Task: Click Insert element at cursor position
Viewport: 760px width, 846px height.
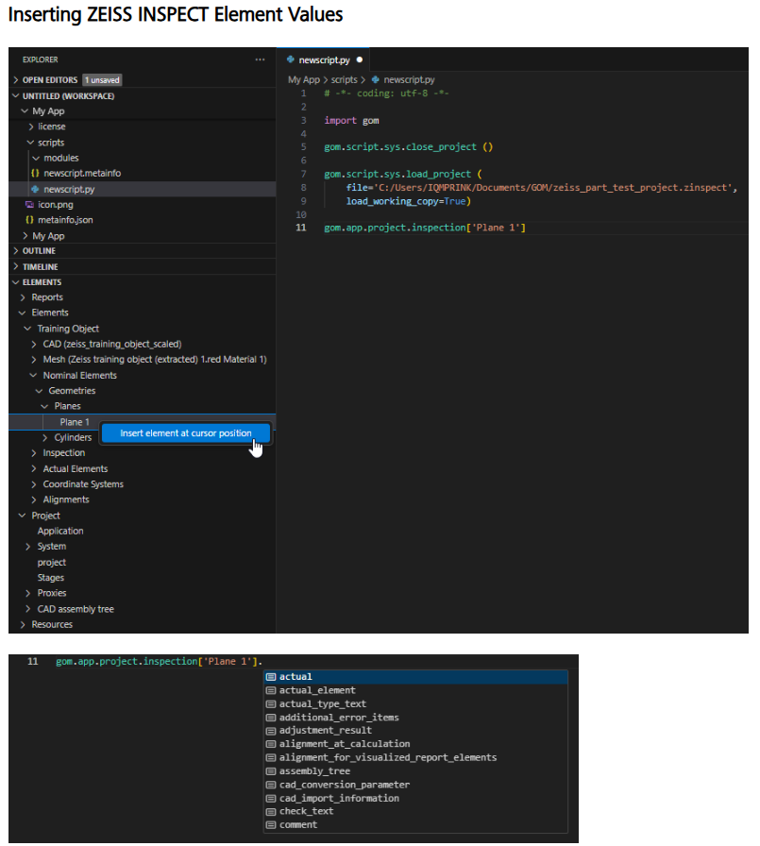Action: [186, 433]
